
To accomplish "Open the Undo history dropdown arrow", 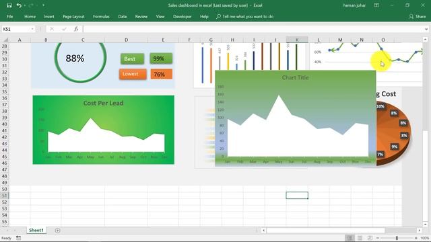I will pos(25,5).
